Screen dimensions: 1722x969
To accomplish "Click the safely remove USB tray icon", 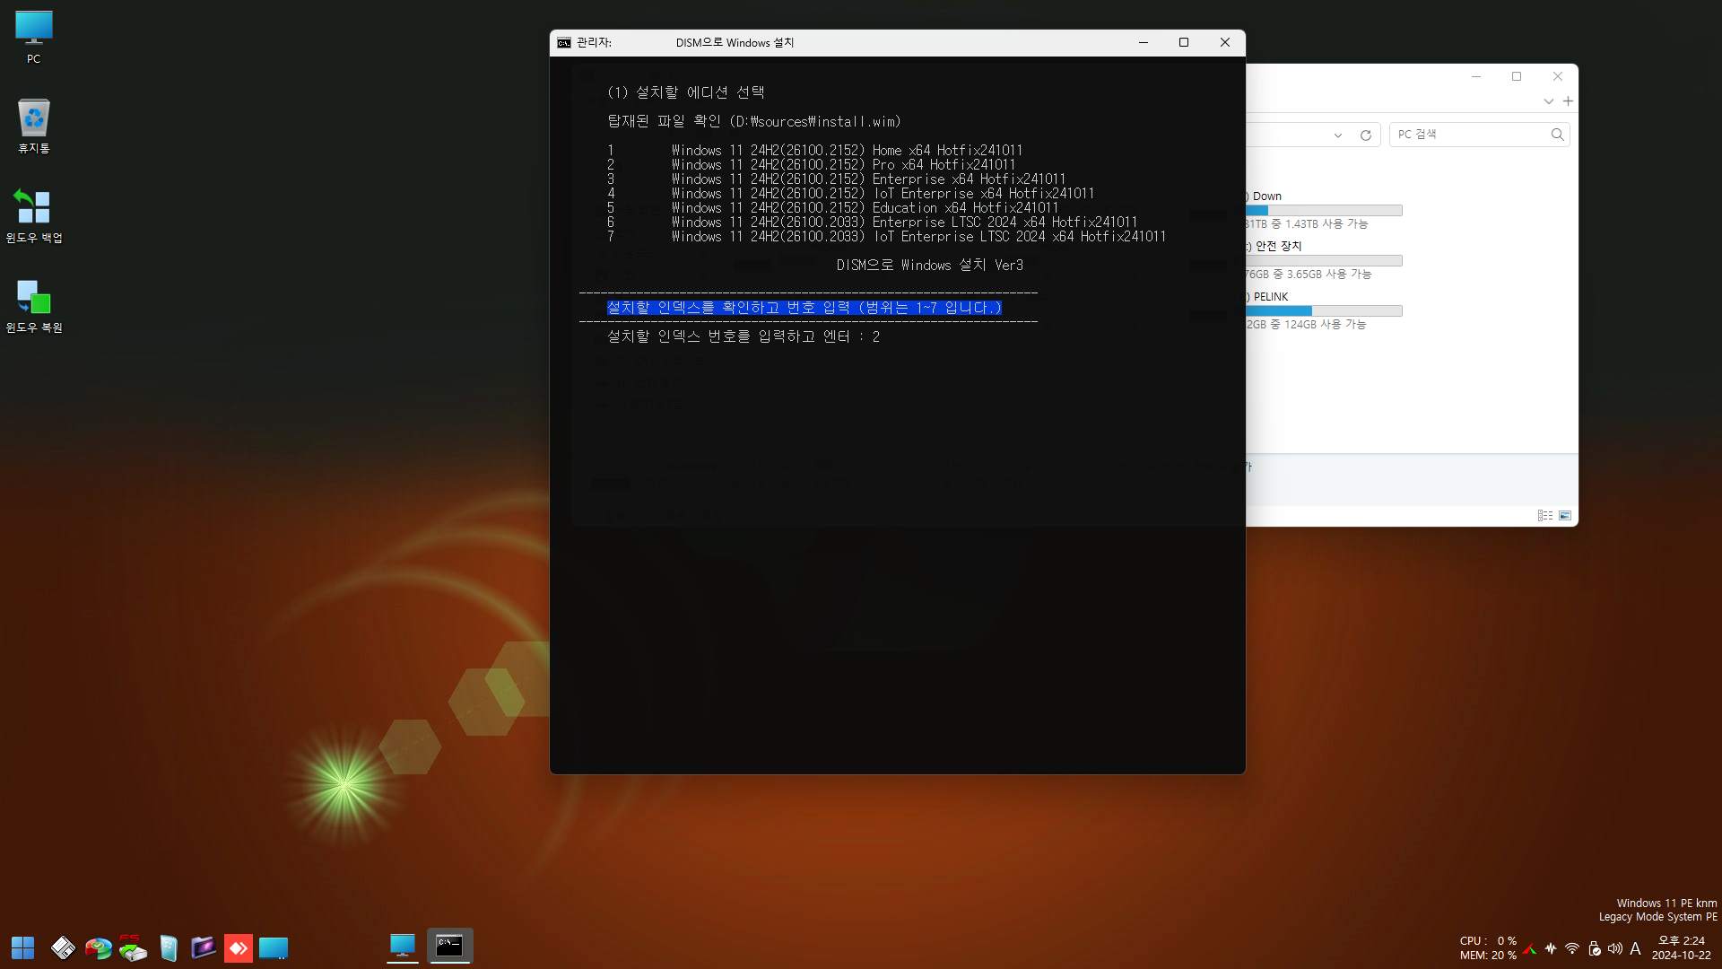I will [1594, 948].
